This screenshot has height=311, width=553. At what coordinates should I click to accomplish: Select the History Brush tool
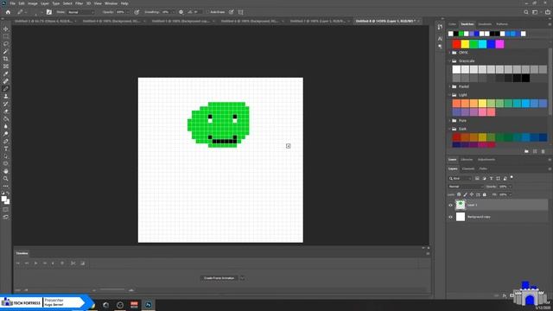pos(6,104)
